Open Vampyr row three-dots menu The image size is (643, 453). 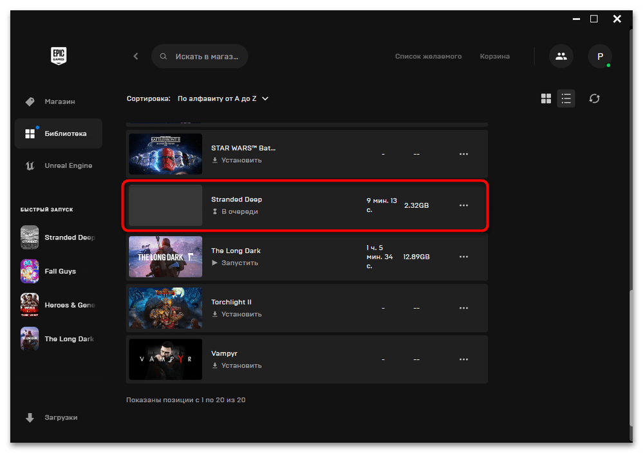[463, 359]
